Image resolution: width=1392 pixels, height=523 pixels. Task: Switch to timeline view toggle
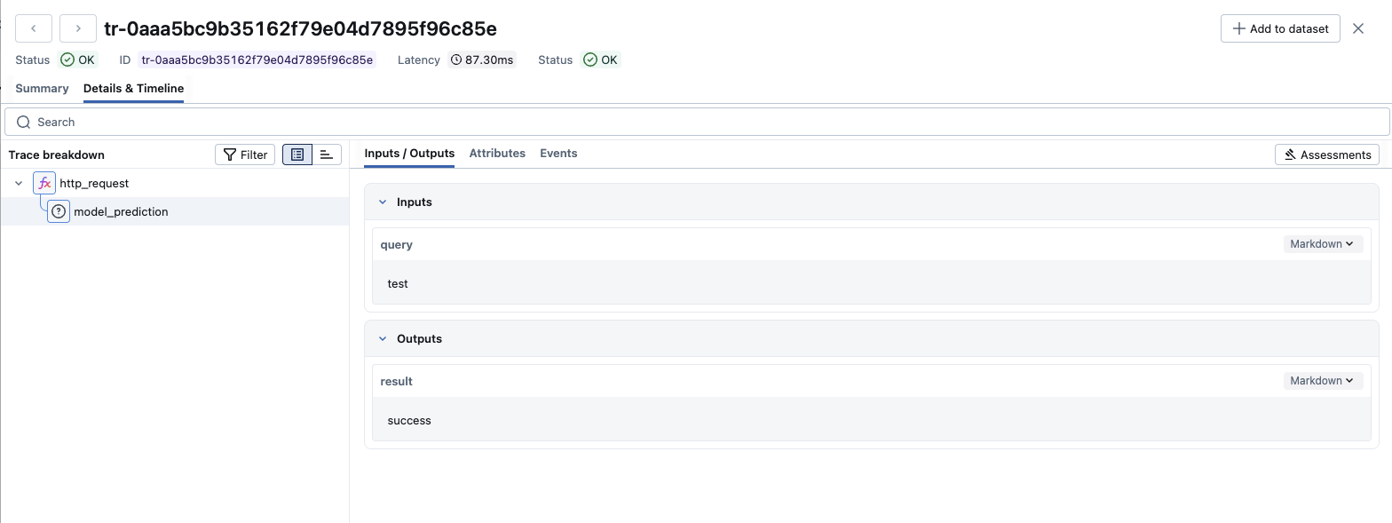click(327, 155)
